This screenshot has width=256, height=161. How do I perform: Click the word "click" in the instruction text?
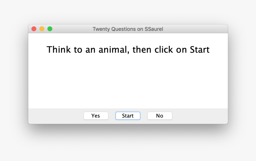pos(164,50)
